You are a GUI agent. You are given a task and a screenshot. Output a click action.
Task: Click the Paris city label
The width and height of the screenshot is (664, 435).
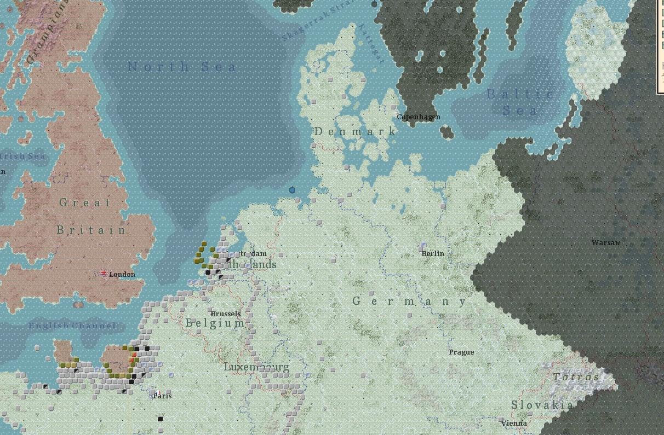(162, 396)
